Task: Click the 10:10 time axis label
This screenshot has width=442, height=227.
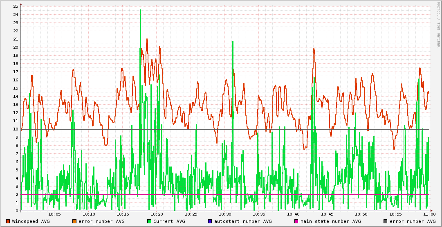Action: (89, 214)
